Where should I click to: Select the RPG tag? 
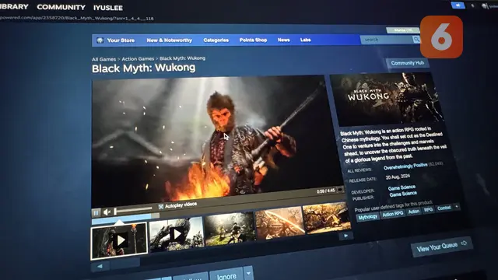tap(429, 210)
